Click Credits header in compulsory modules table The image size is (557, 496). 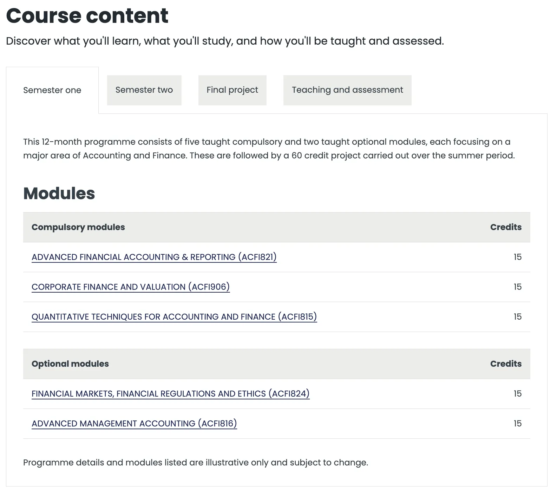506,227
